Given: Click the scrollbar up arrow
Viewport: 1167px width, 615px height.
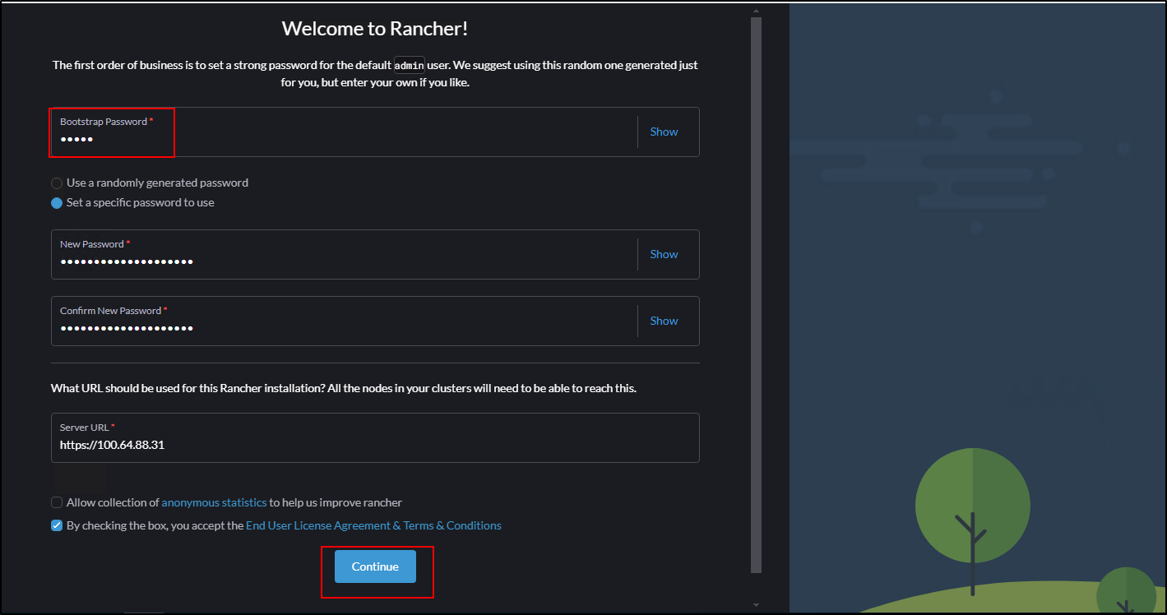Looking at the screenshot, I should coord(756,11).
